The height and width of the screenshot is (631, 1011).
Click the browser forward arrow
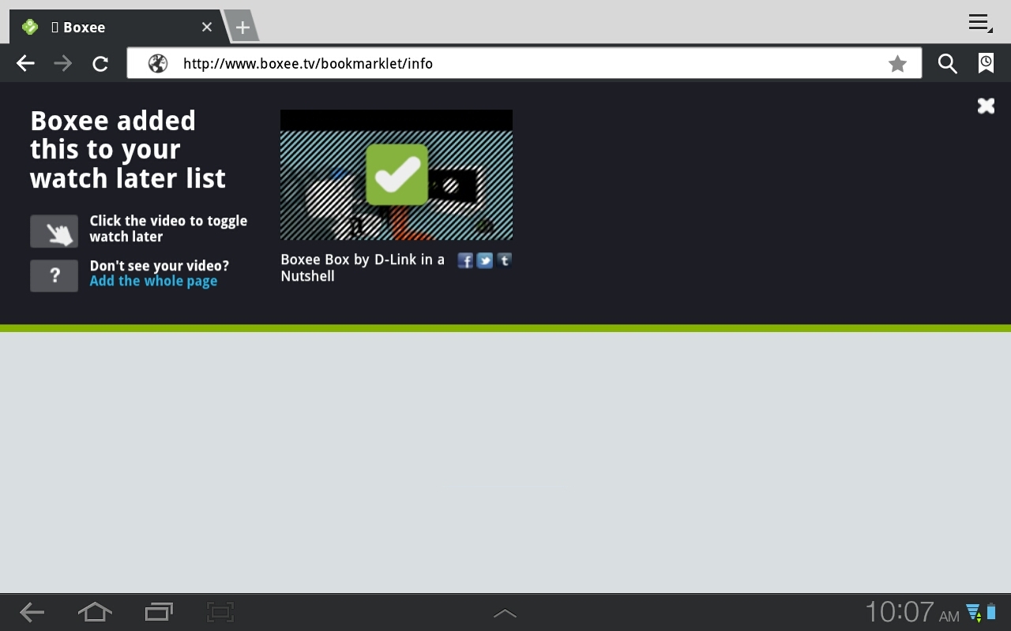(x=63, y=64)
